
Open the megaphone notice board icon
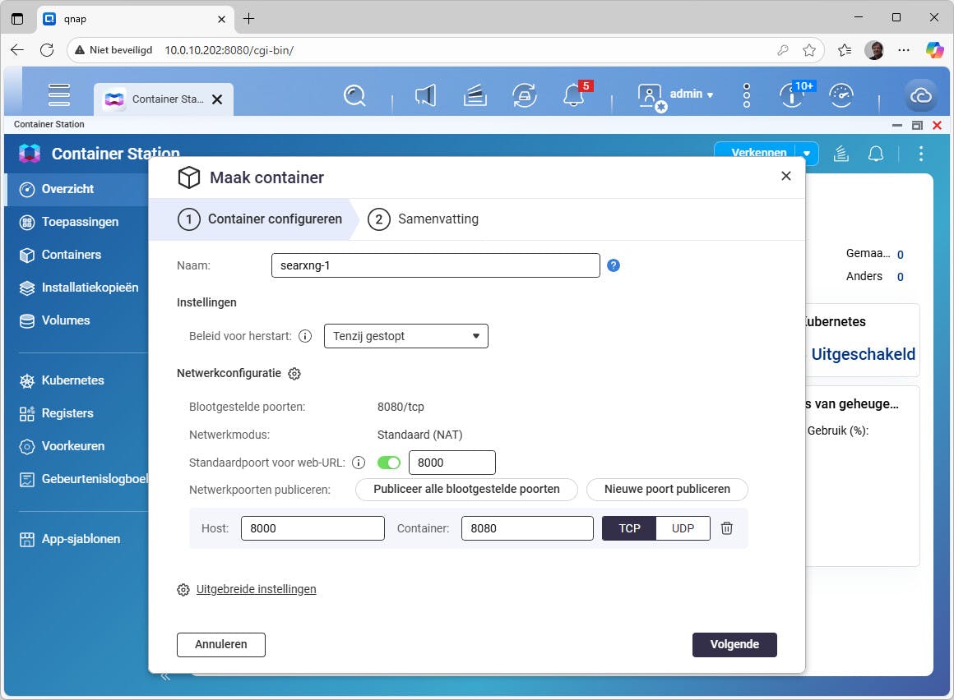(x=425, y=95)
